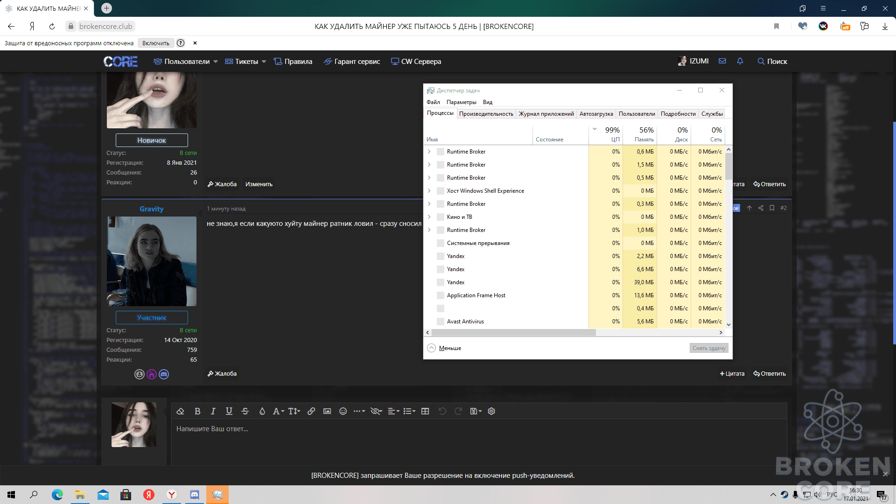
Task: Open Параметры menu in Task Manager
Action: tap(461, 102)
